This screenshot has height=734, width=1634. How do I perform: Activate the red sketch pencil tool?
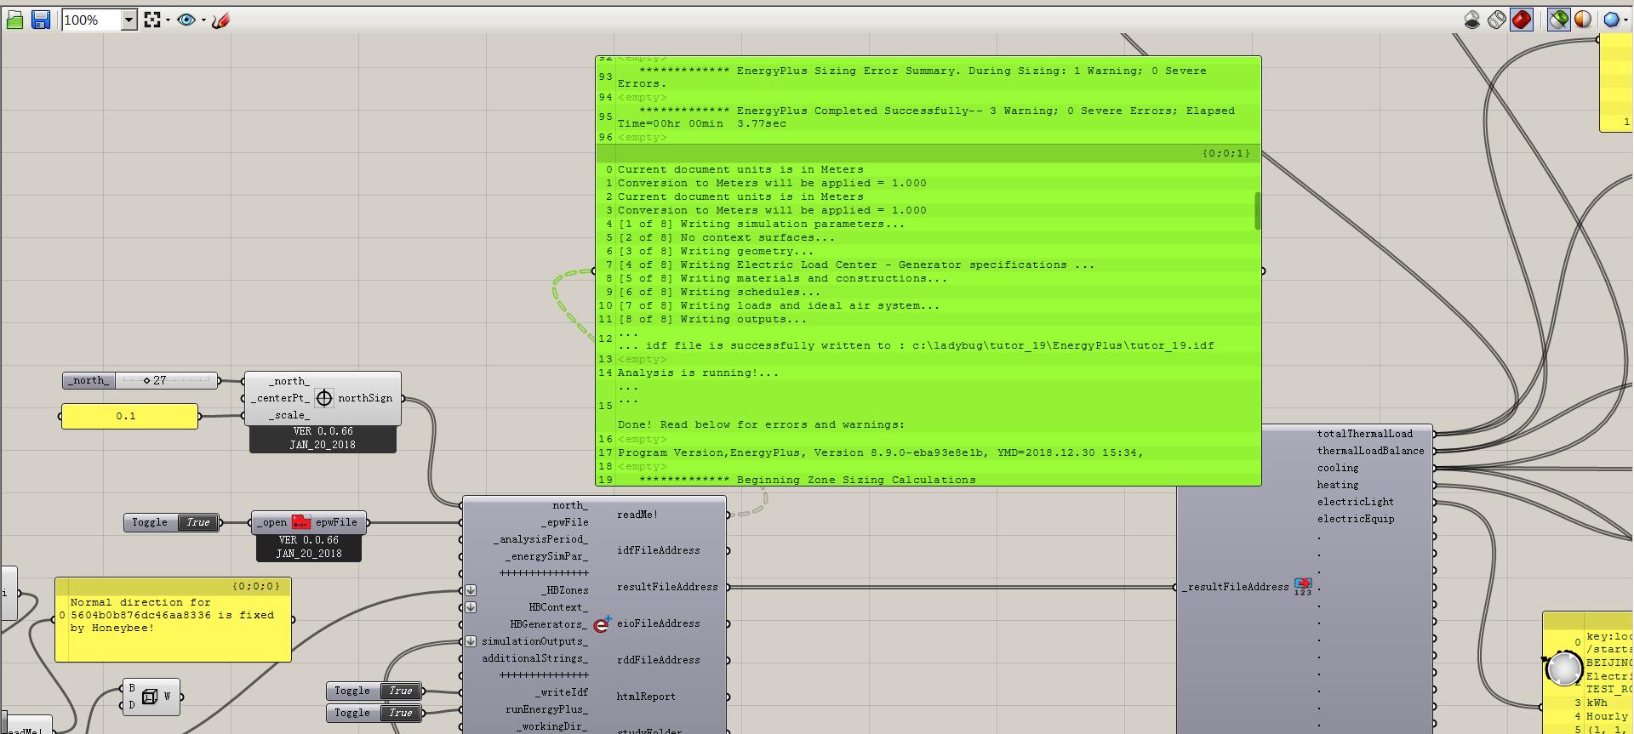coord(221,20)
